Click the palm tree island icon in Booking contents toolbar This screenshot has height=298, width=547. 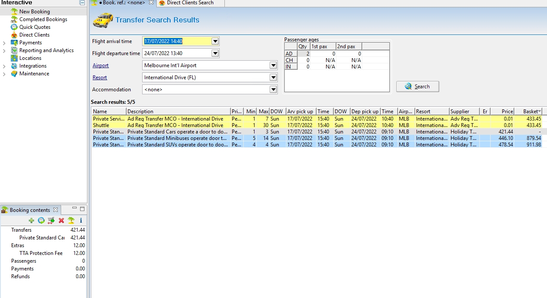(71, 220)
